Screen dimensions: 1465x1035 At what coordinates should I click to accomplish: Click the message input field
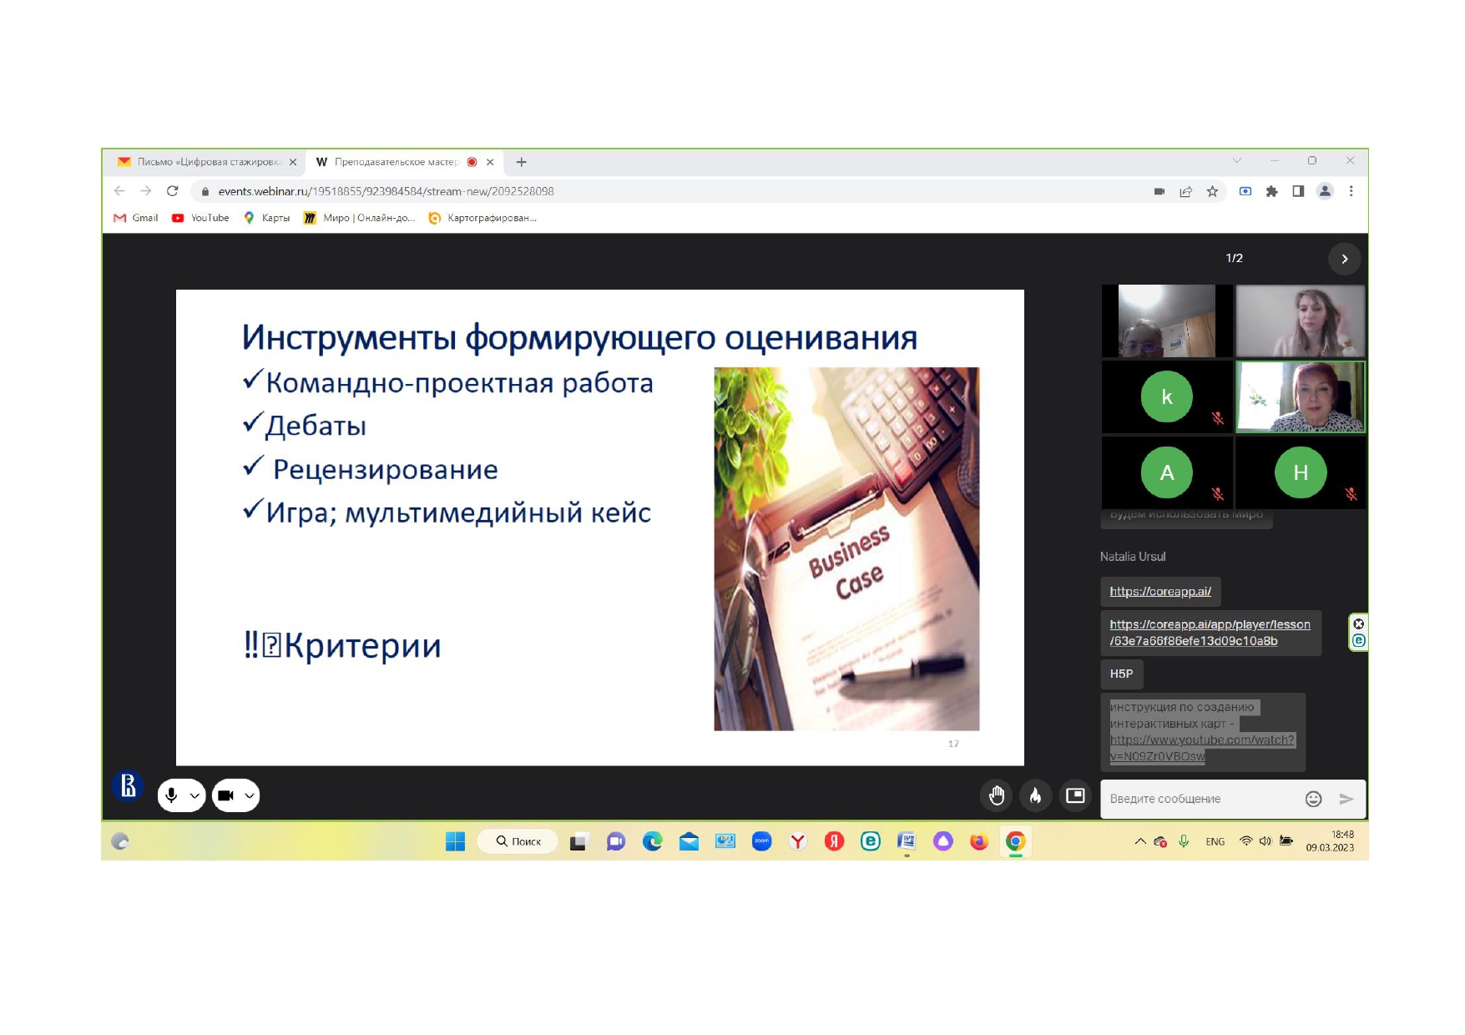pos(1199,799)
